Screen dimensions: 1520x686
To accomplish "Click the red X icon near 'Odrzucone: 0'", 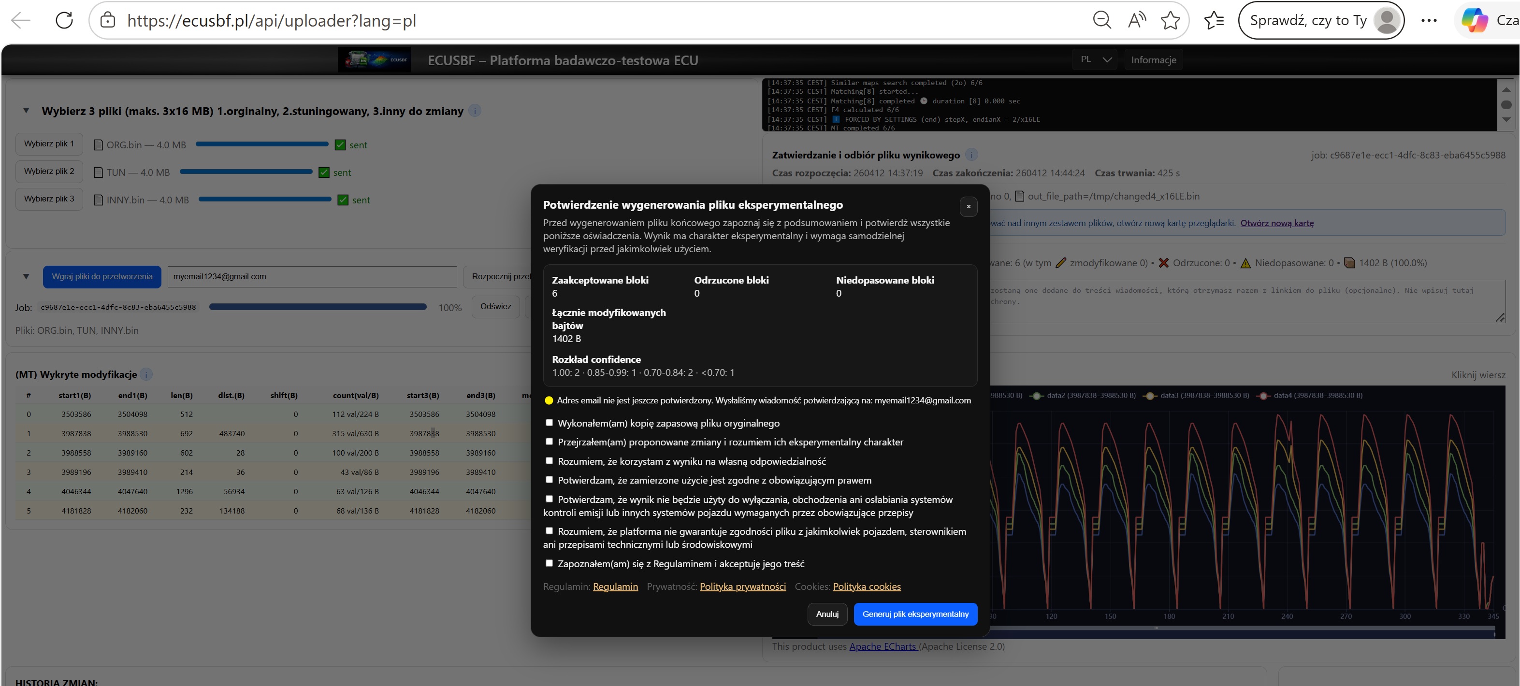I will 1164,262.
